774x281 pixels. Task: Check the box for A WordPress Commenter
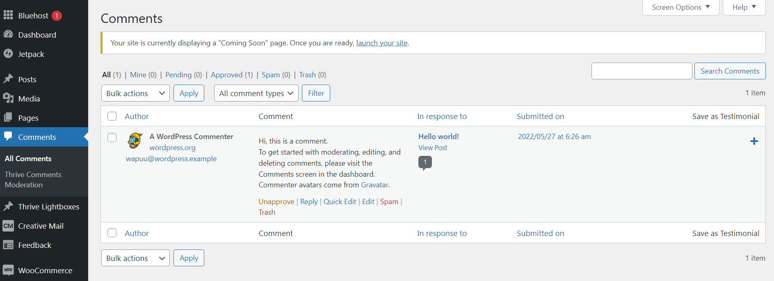[112, 137]
